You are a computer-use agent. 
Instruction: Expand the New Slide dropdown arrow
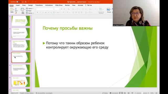click(25, 9)
